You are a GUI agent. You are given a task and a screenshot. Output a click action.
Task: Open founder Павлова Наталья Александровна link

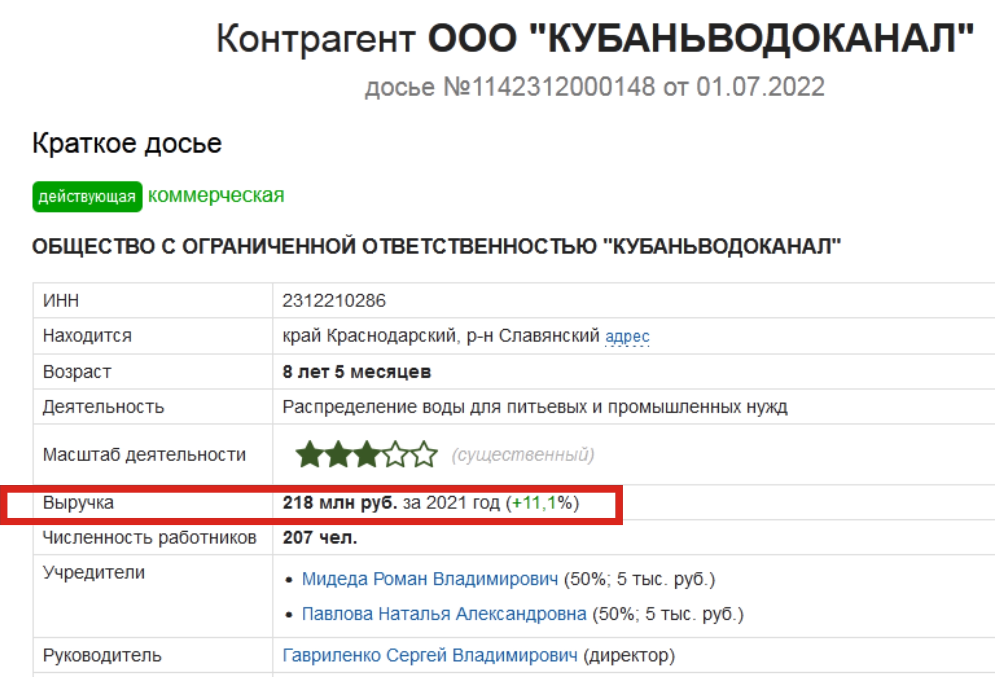444,614
